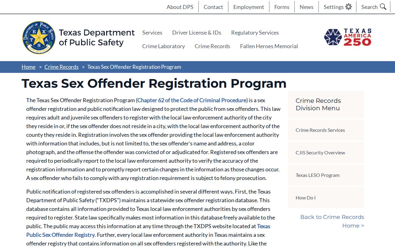
Task: Click the Texas Sex Offender Registration Program heading
Action: pyautogui.click(x=154, y=83)
